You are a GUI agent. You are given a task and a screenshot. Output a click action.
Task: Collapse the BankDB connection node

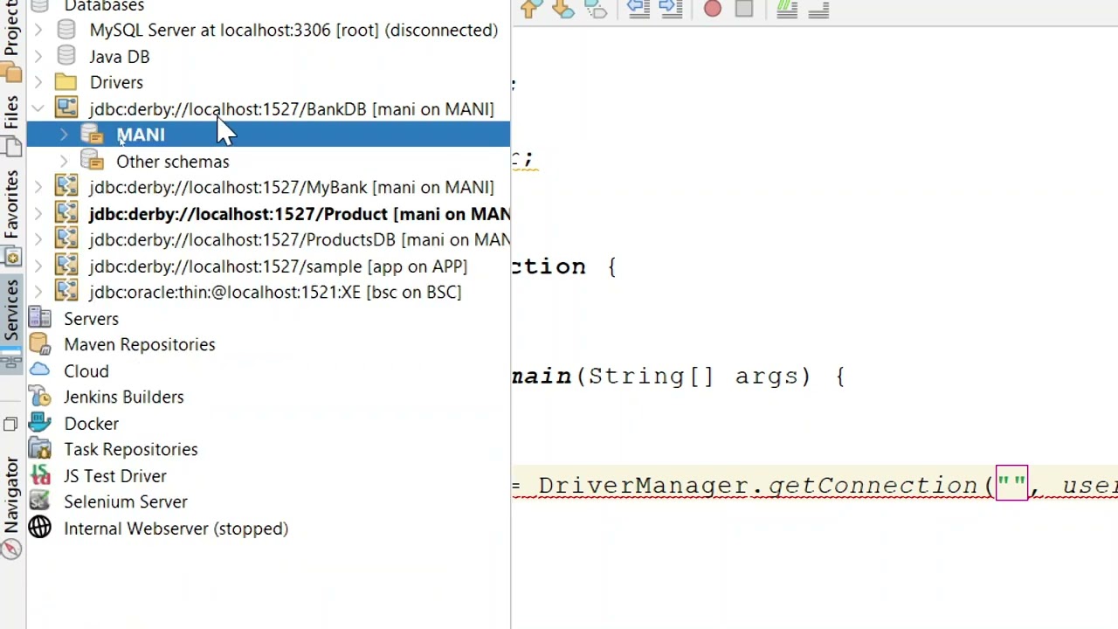tap(38, 108)
